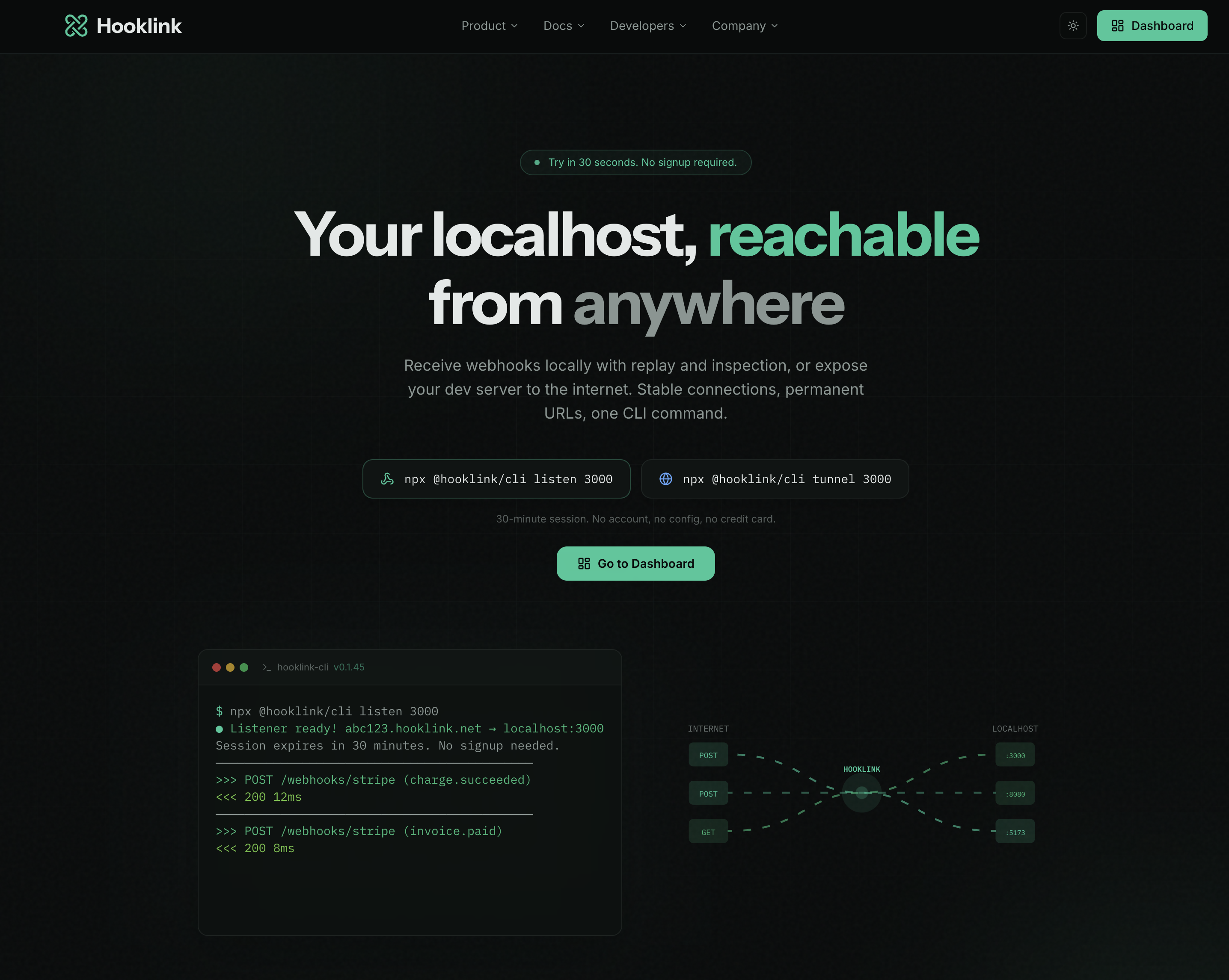Click the Dashboard button top right
The image size is (1229, 980).
point(1152,25)
